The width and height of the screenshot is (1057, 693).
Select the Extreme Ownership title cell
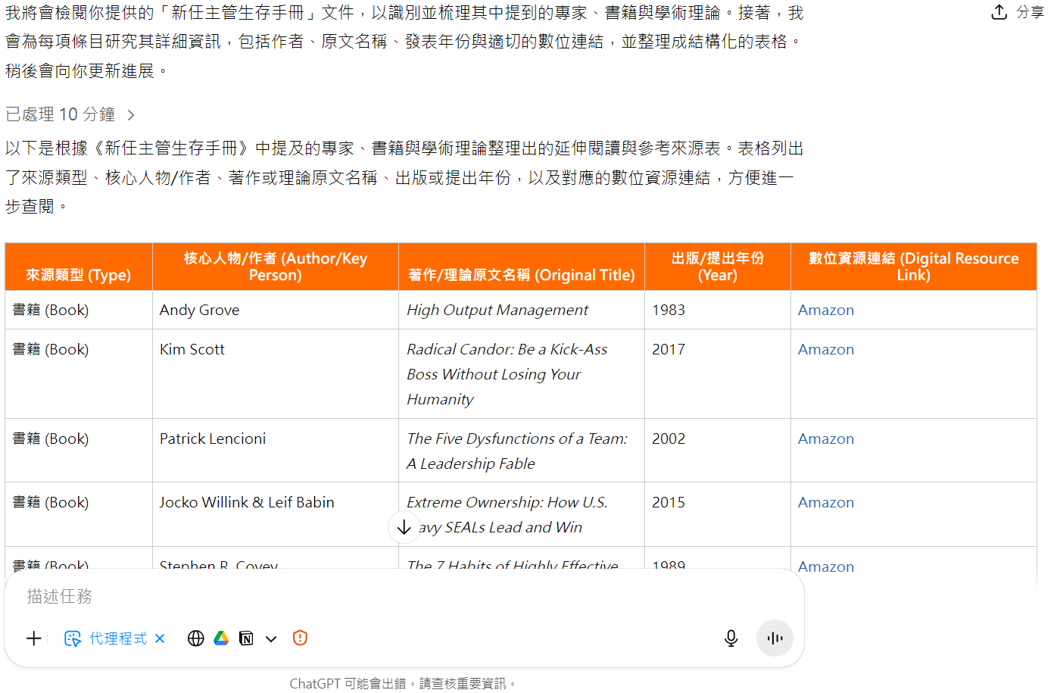[x=522, y=514]
